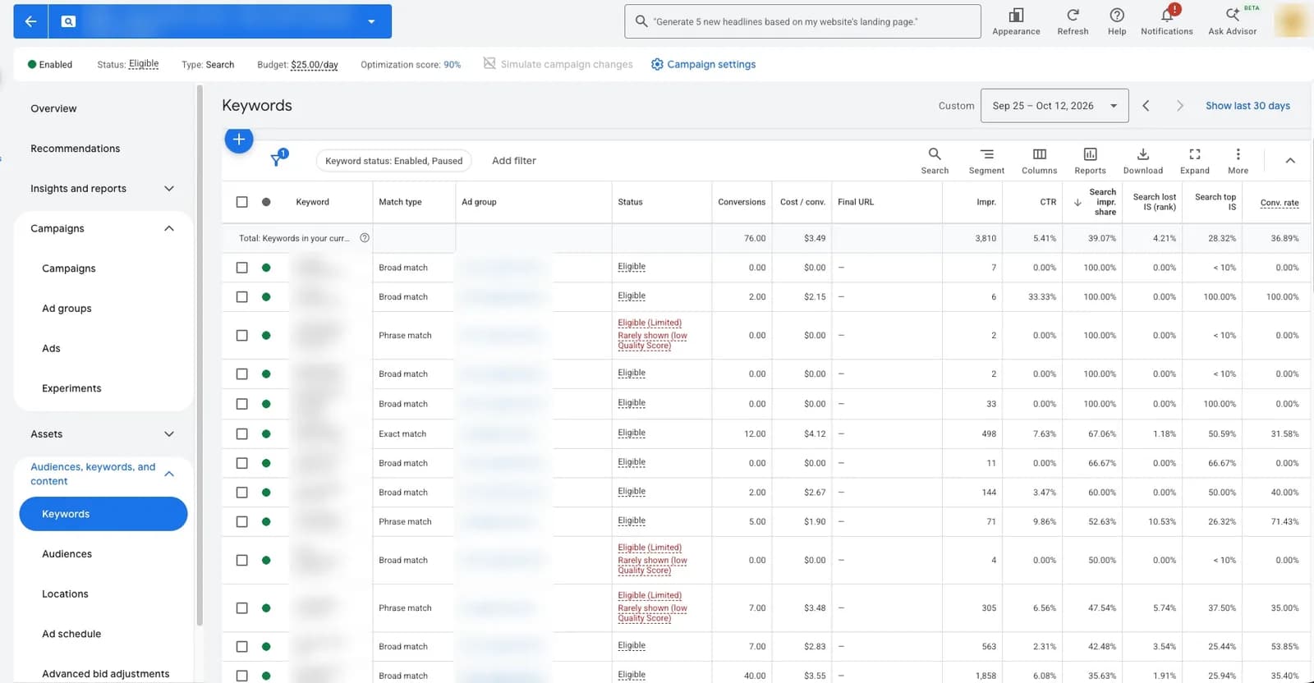The width and height of the screenshot is (1314, 683).
Task: Modify table Columns
Action: point(1039,160)
